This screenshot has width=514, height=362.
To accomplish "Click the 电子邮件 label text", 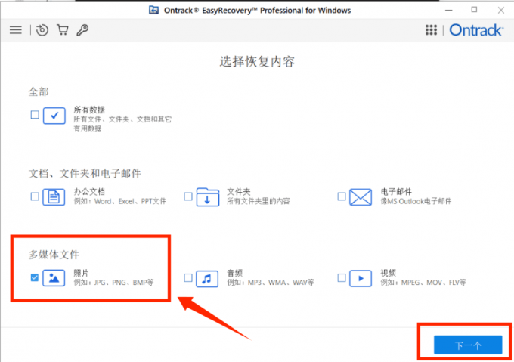I will click(x=396, y=192).
